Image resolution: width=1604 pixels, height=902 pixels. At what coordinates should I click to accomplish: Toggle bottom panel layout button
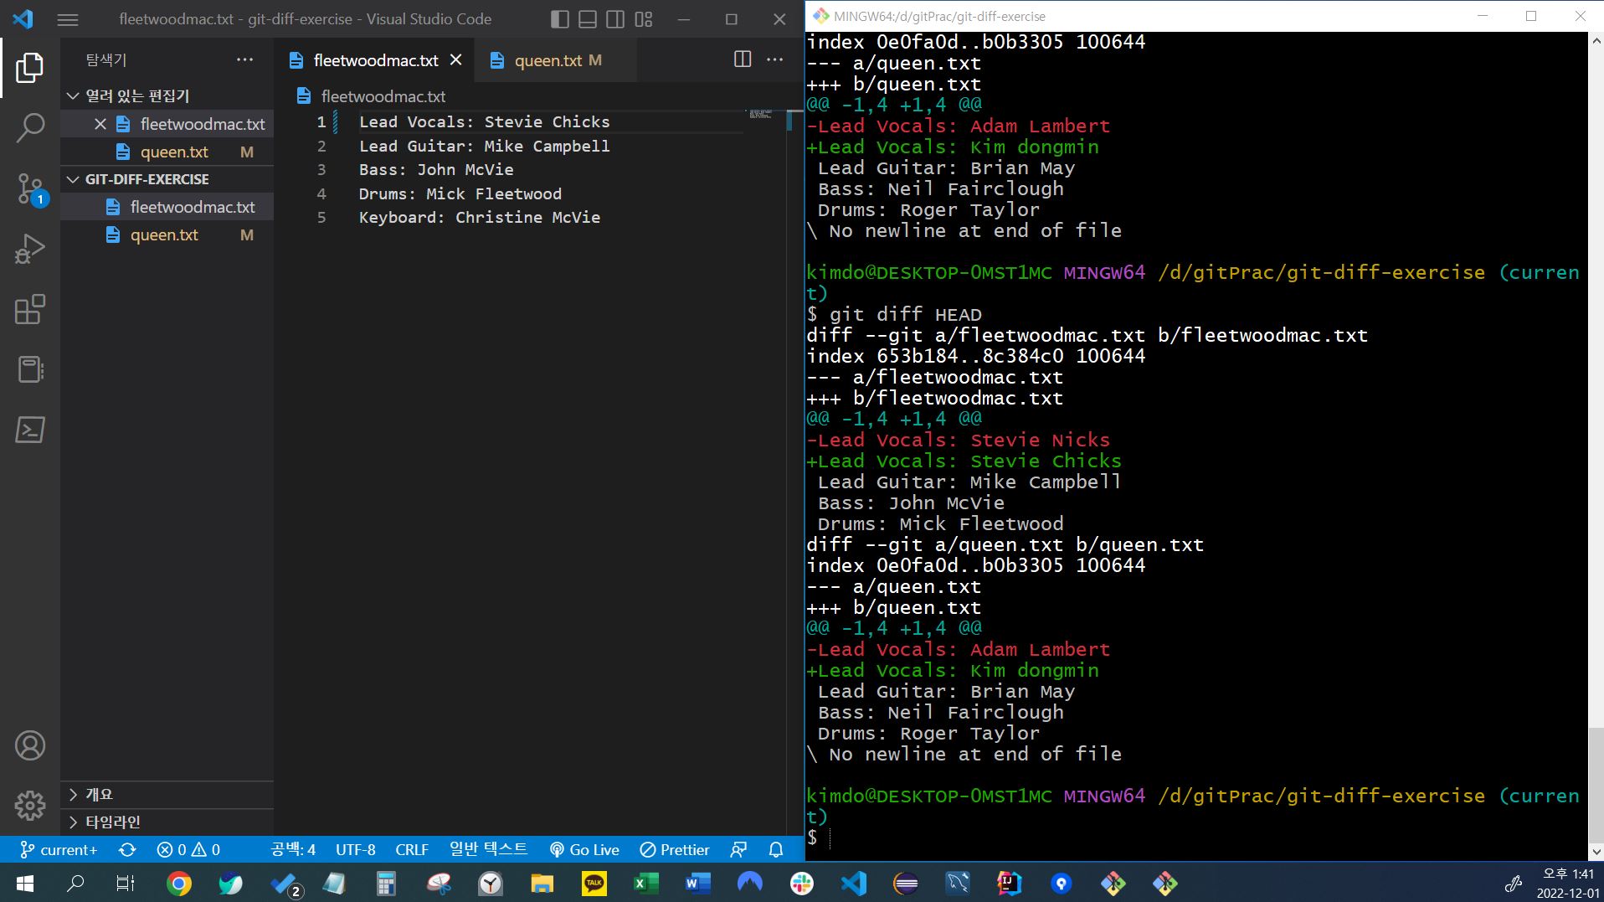coord(588,19)
